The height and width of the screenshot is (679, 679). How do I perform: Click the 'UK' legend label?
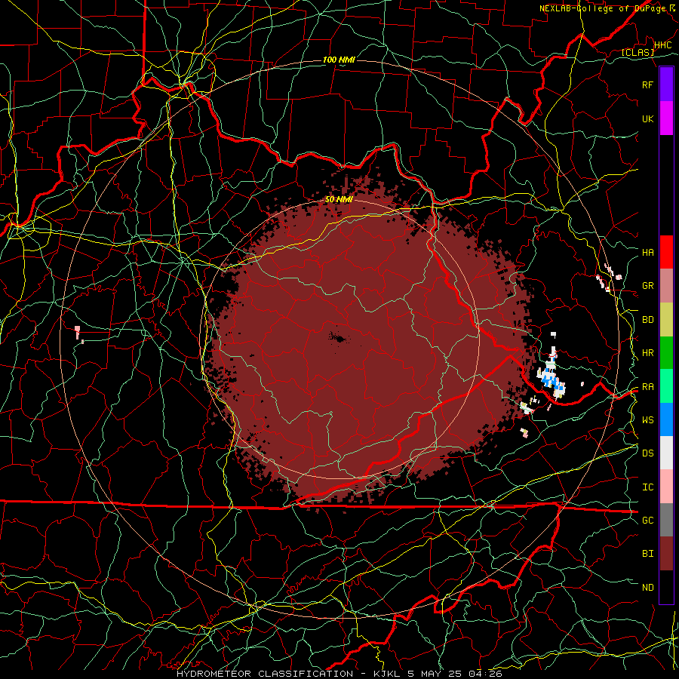coord(647,118)
